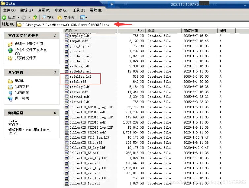Screen dimensions: 249x188
Task: Select CollectDB_2st.mdf file name
Action: click(85, 173)
